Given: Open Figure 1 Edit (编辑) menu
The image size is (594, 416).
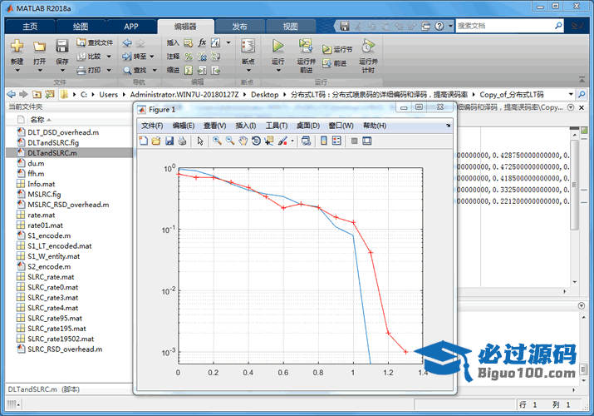Looking at the screenshot, I should (x=184, y=126).
